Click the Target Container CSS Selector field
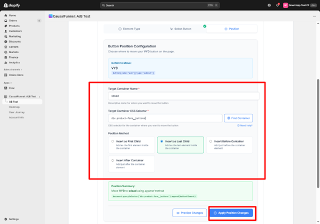This screenshot has width=320, height=224. [x=165, y=118]
